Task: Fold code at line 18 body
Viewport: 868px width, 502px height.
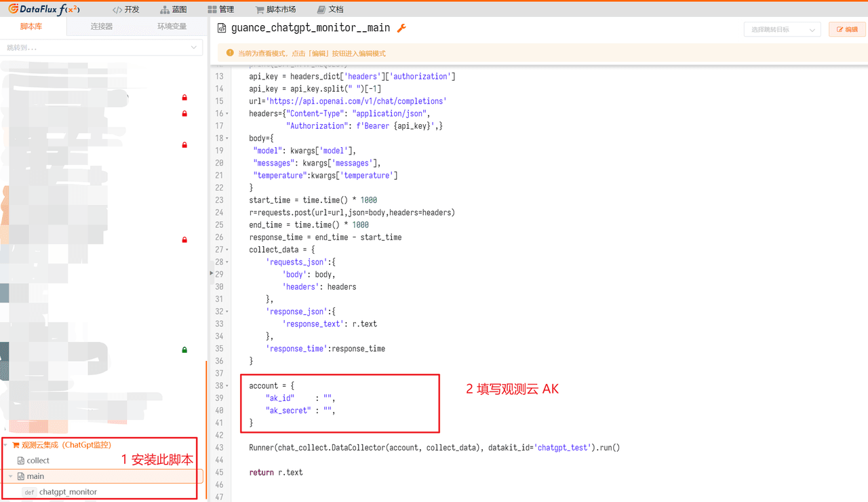Action: pyautogui.click(x=226, y=138)
